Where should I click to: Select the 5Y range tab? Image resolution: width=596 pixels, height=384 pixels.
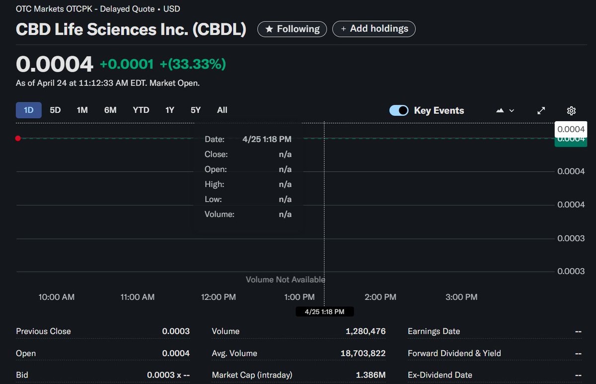(x=196, y=110)
